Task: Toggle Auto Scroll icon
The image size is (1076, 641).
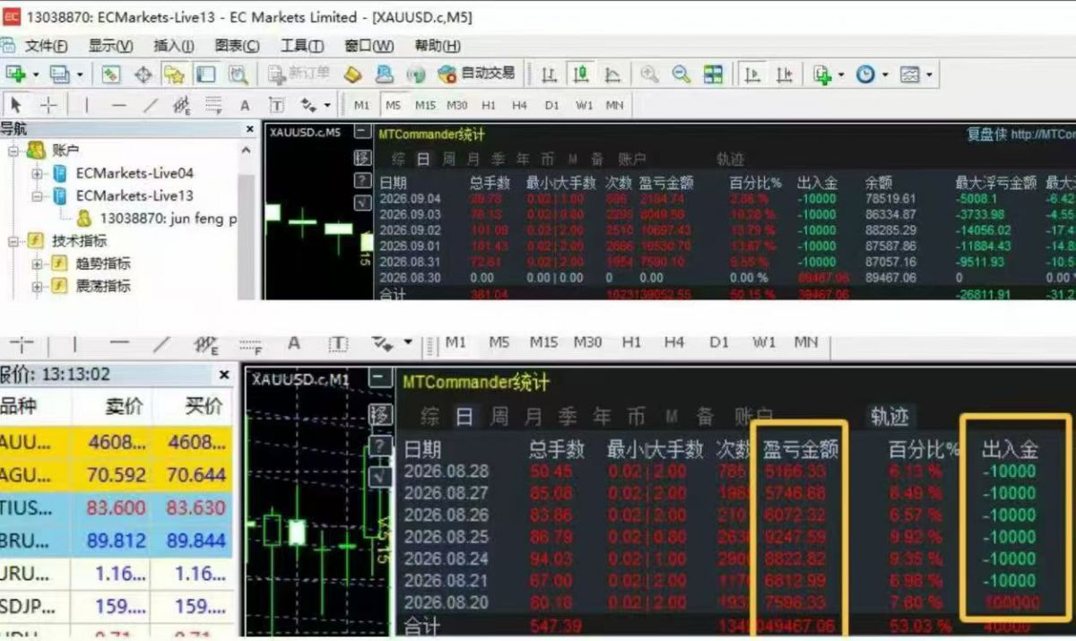Action: tap(753, 74)
